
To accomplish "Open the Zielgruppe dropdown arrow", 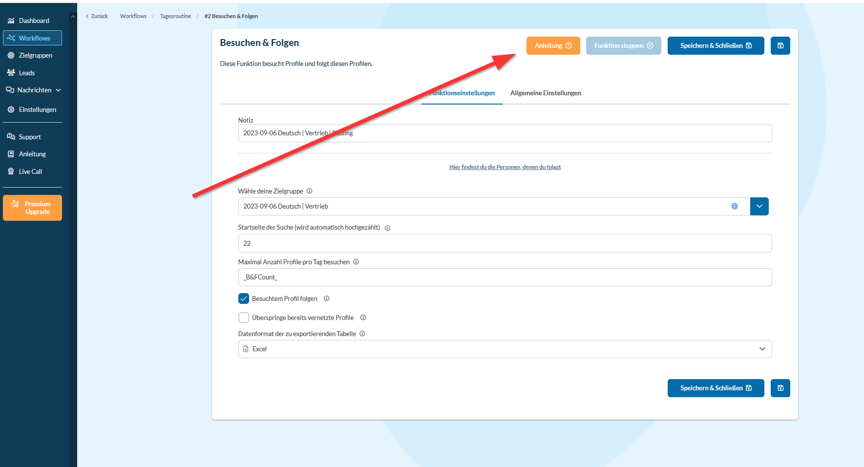I will (759, 207).
